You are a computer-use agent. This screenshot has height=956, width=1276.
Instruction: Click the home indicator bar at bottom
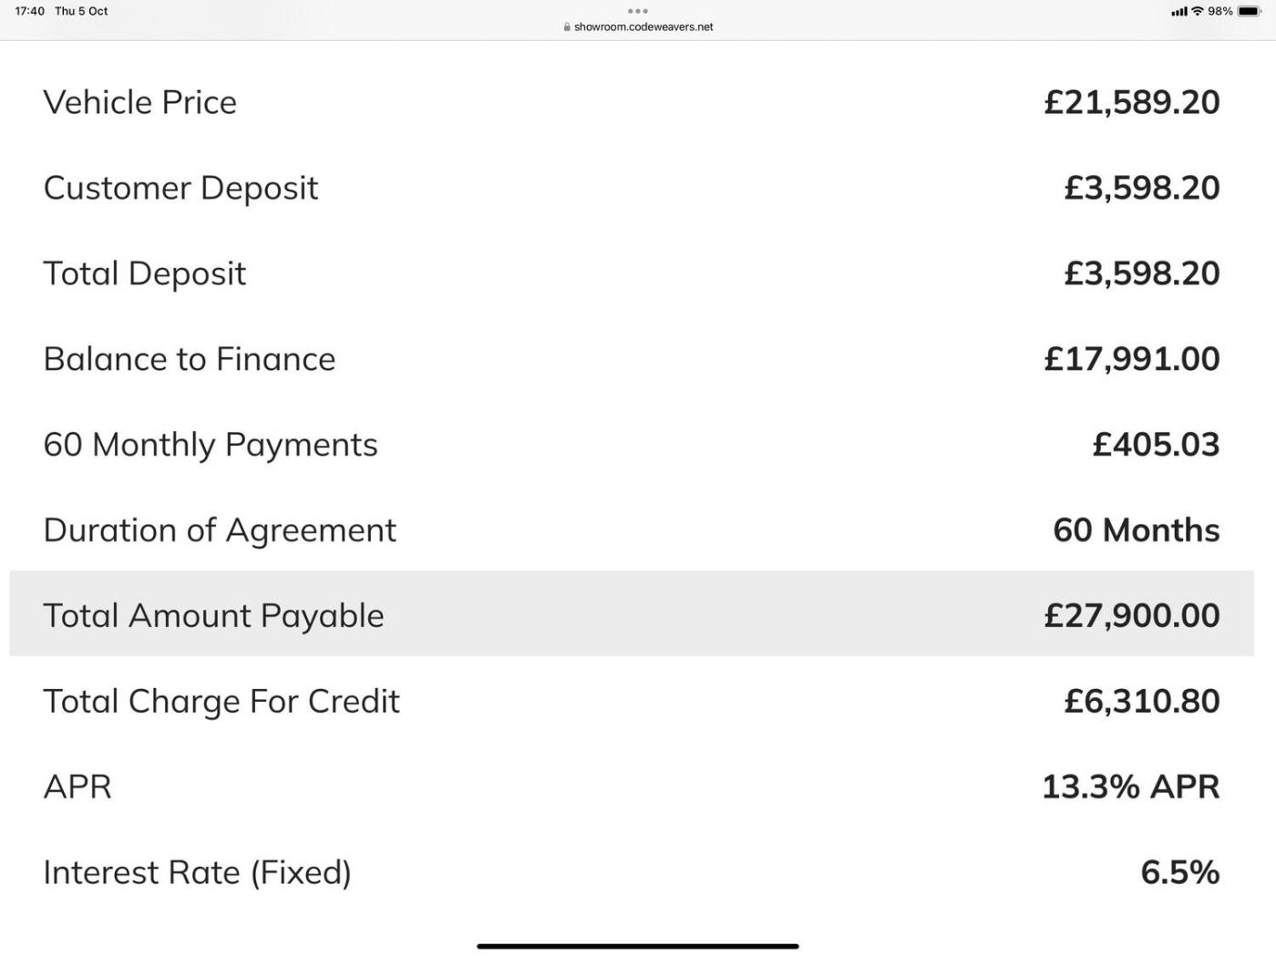[638, 946]
